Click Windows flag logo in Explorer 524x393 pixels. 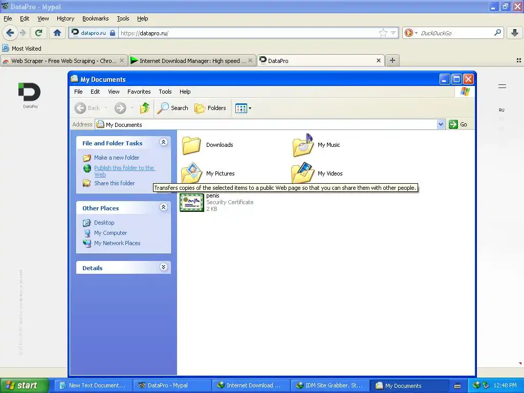point(465,92)
